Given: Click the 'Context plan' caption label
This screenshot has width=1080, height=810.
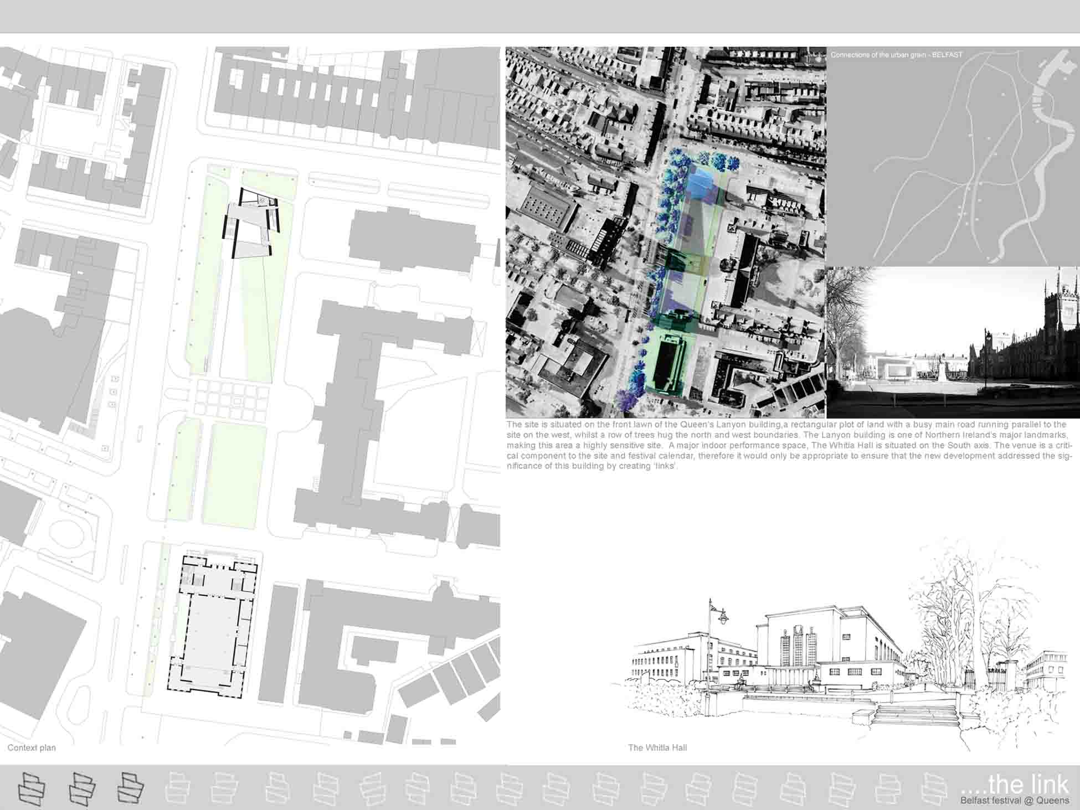Looking at the screenshot, I should [x=32, y=747].
